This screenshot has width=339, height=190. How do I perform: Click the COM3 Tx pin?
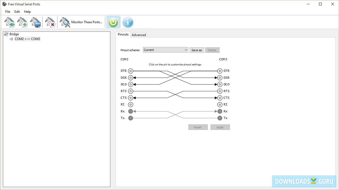pyautogui.click(x=220, y=118)
